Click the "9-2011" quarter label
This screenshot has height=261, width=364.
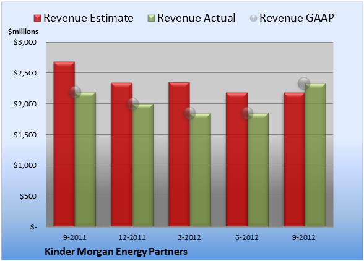pos(75,237)
